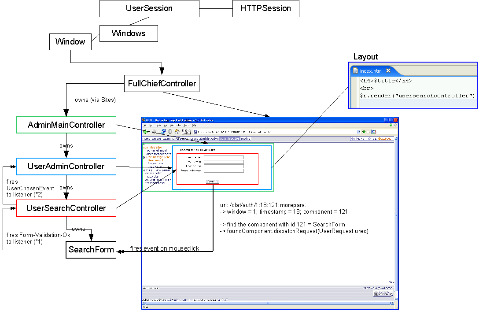
Task: Click the Stop loading icon in Firefox toolbar
Action: pyautogui.click(x=170, y=132)
